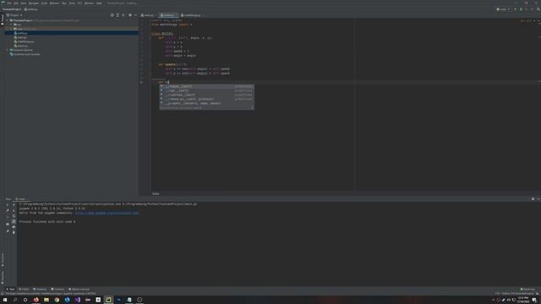Click Expand All in the Project panel
The height and width of the screenshot is (304, 541).
tap(117, 15)
